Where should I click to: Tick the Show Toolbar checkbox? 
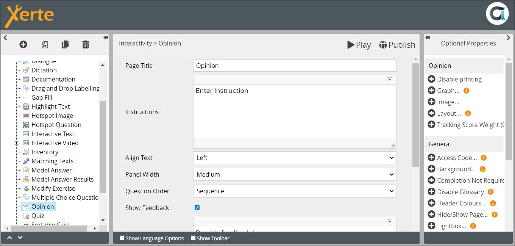[193, 238]
